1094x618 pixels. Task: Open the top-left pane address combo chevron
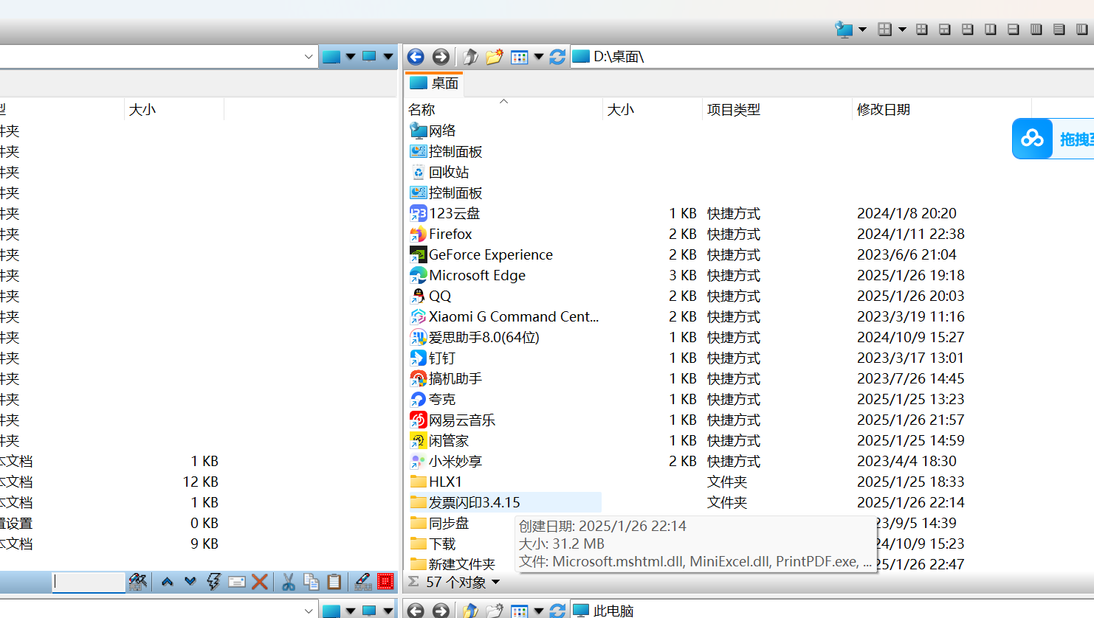click(309, 57)
